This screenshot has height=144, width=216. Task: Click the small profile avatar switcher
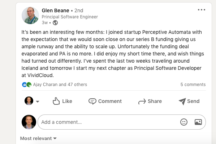pos(29,101)
